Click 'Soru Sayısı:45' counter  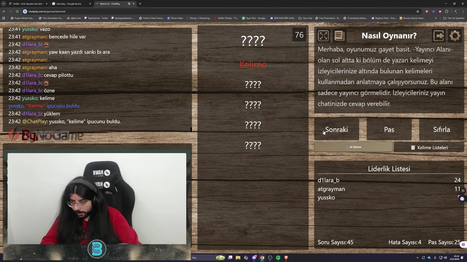[x=335, y=242]
